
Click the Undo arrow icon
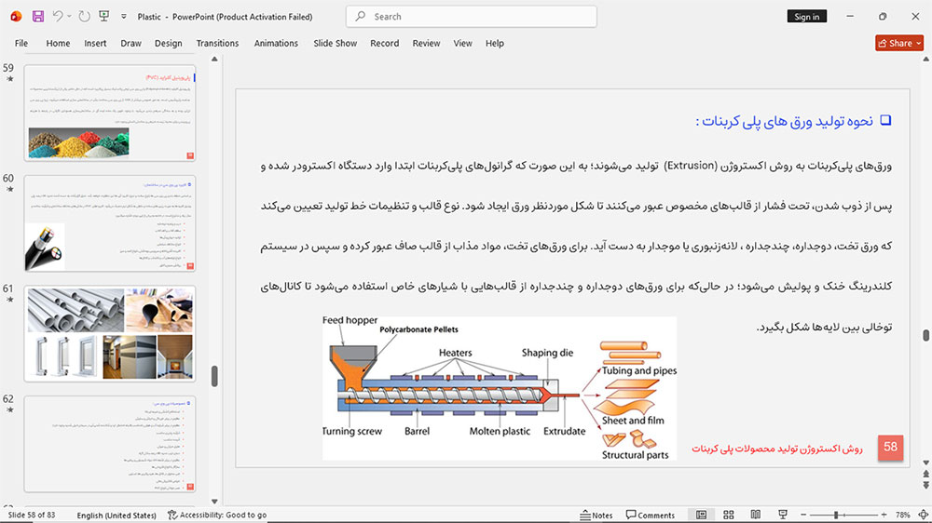pos(57,17)
